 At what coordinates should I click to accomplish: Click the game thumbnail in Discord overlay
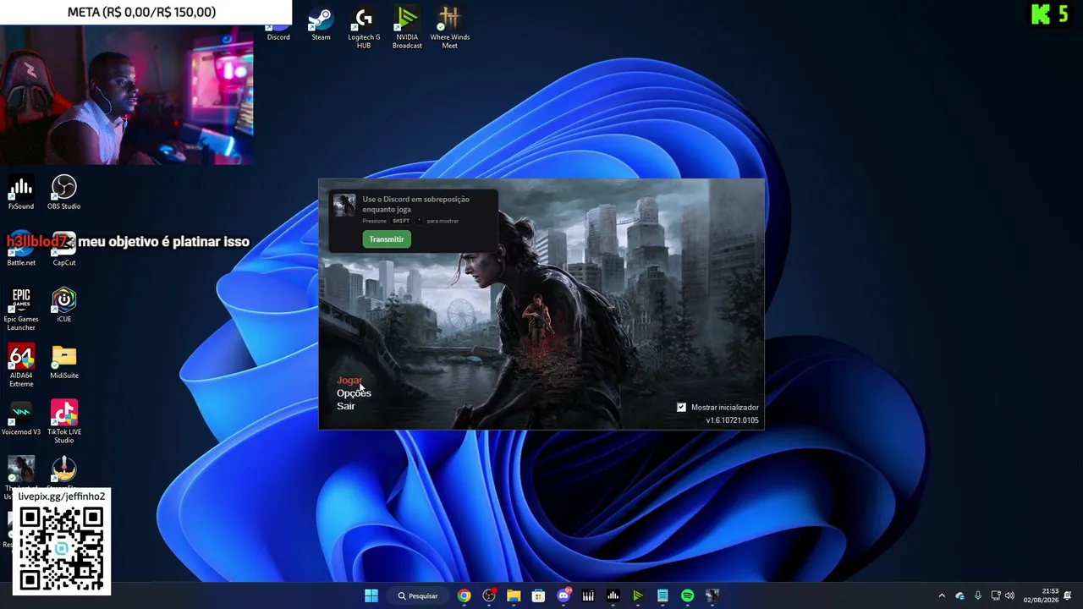tap(344, 206)
